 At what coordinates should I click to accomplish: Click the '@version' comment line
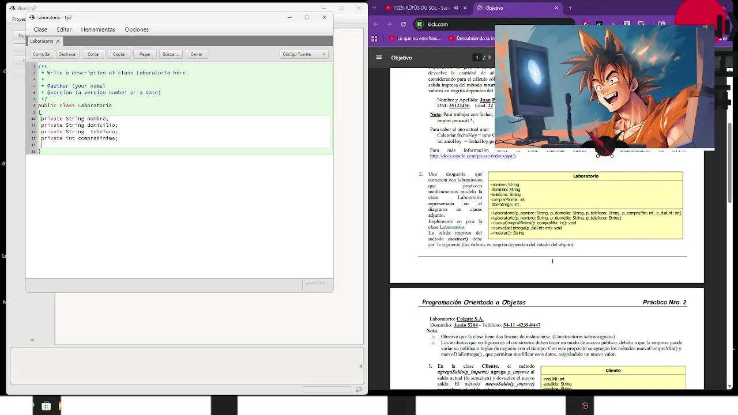click(101, 92)
